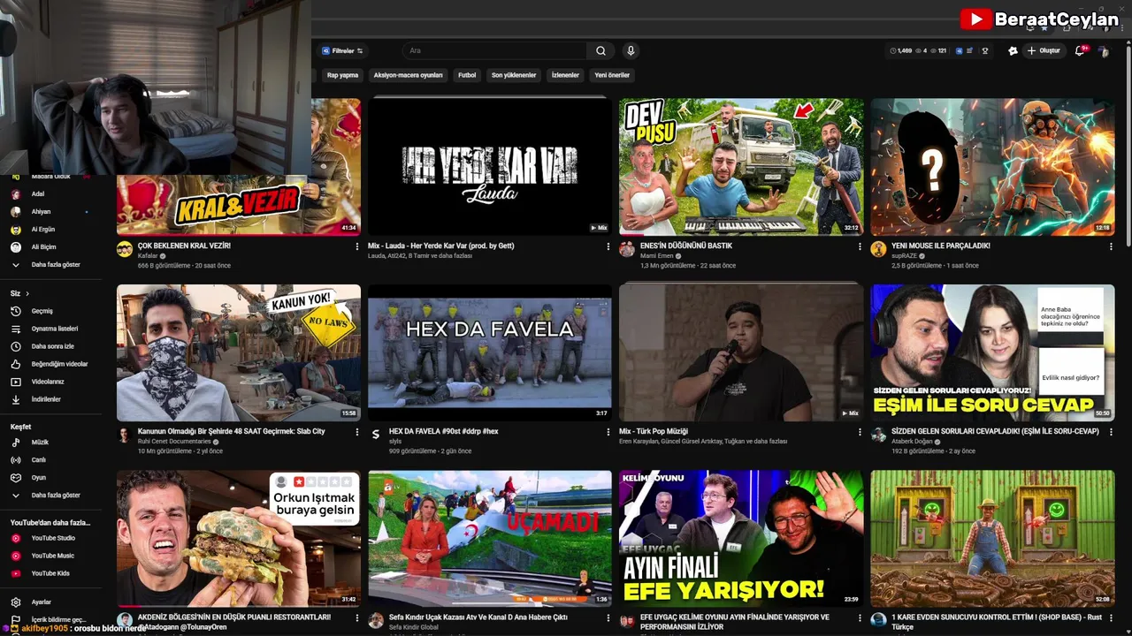This screenshot has height=636, width=1132.
Task: Select Aksiyon-macera oyunları chip
Action: tap(408, 75)
